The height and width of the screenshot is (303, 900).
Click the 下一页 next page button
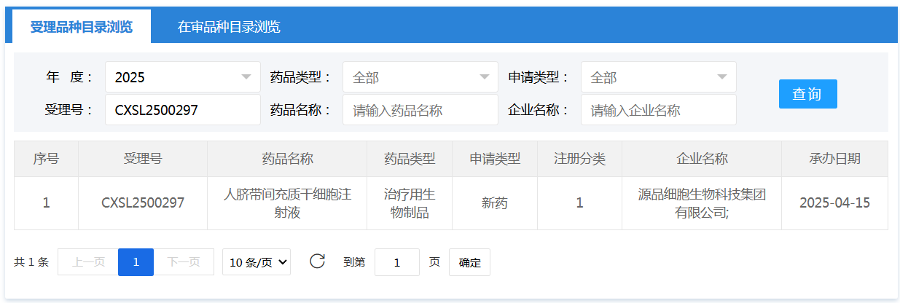coord(184,262)
